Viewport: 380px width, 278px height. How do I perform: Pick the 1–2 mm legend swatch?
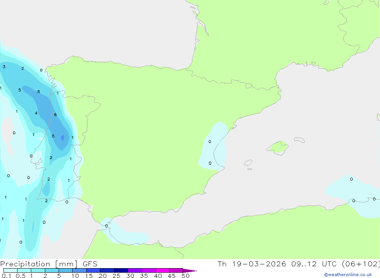coord(38,270)
